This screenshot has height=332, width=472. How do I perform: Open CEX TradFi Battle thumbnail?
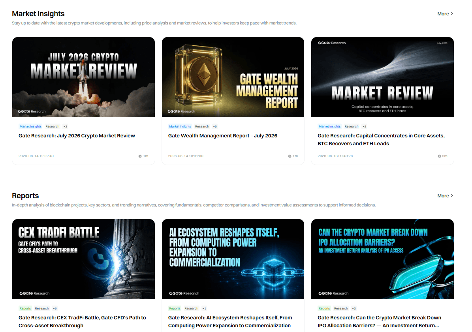tap(83, 259)
